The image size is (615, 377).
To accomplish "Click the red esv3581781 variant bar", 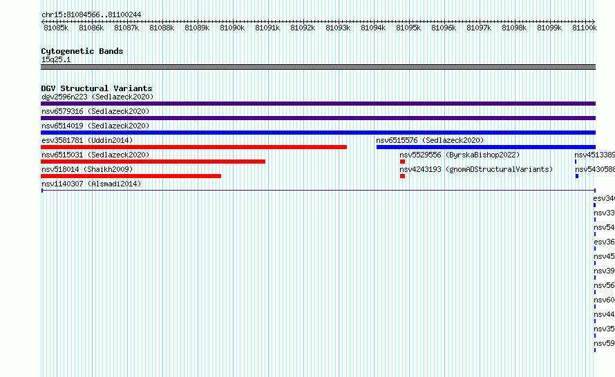I will (x=193, y=147).
